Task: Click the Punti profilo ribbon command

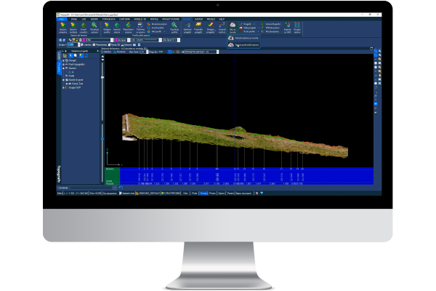Action: tap(247, 31)
